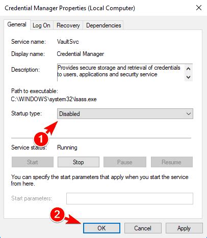Switch to the Recovery tab
The height and width of the screenshot is (238, 207).
coord(68,25)
